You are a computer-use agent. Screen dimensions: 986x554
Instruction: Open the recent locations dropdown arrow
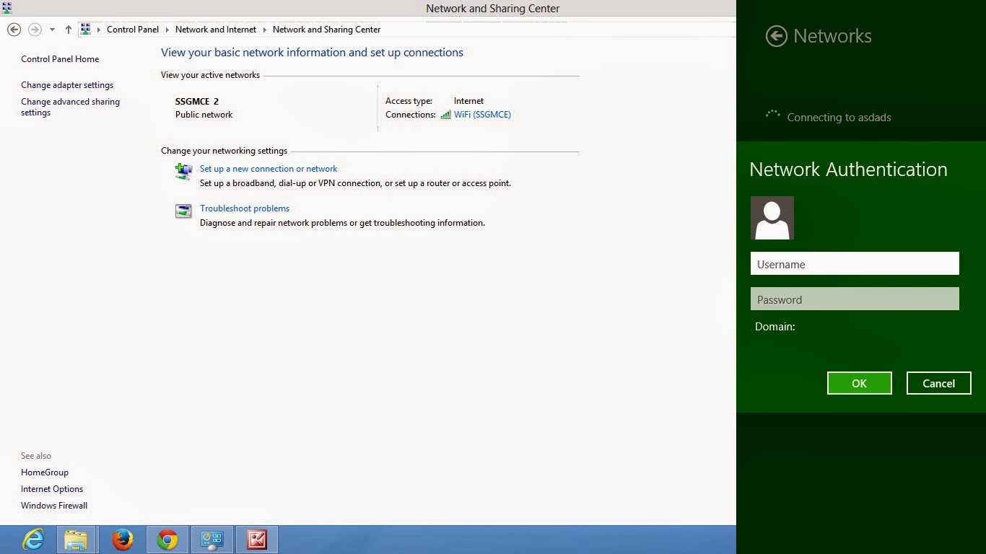[52, 30]
